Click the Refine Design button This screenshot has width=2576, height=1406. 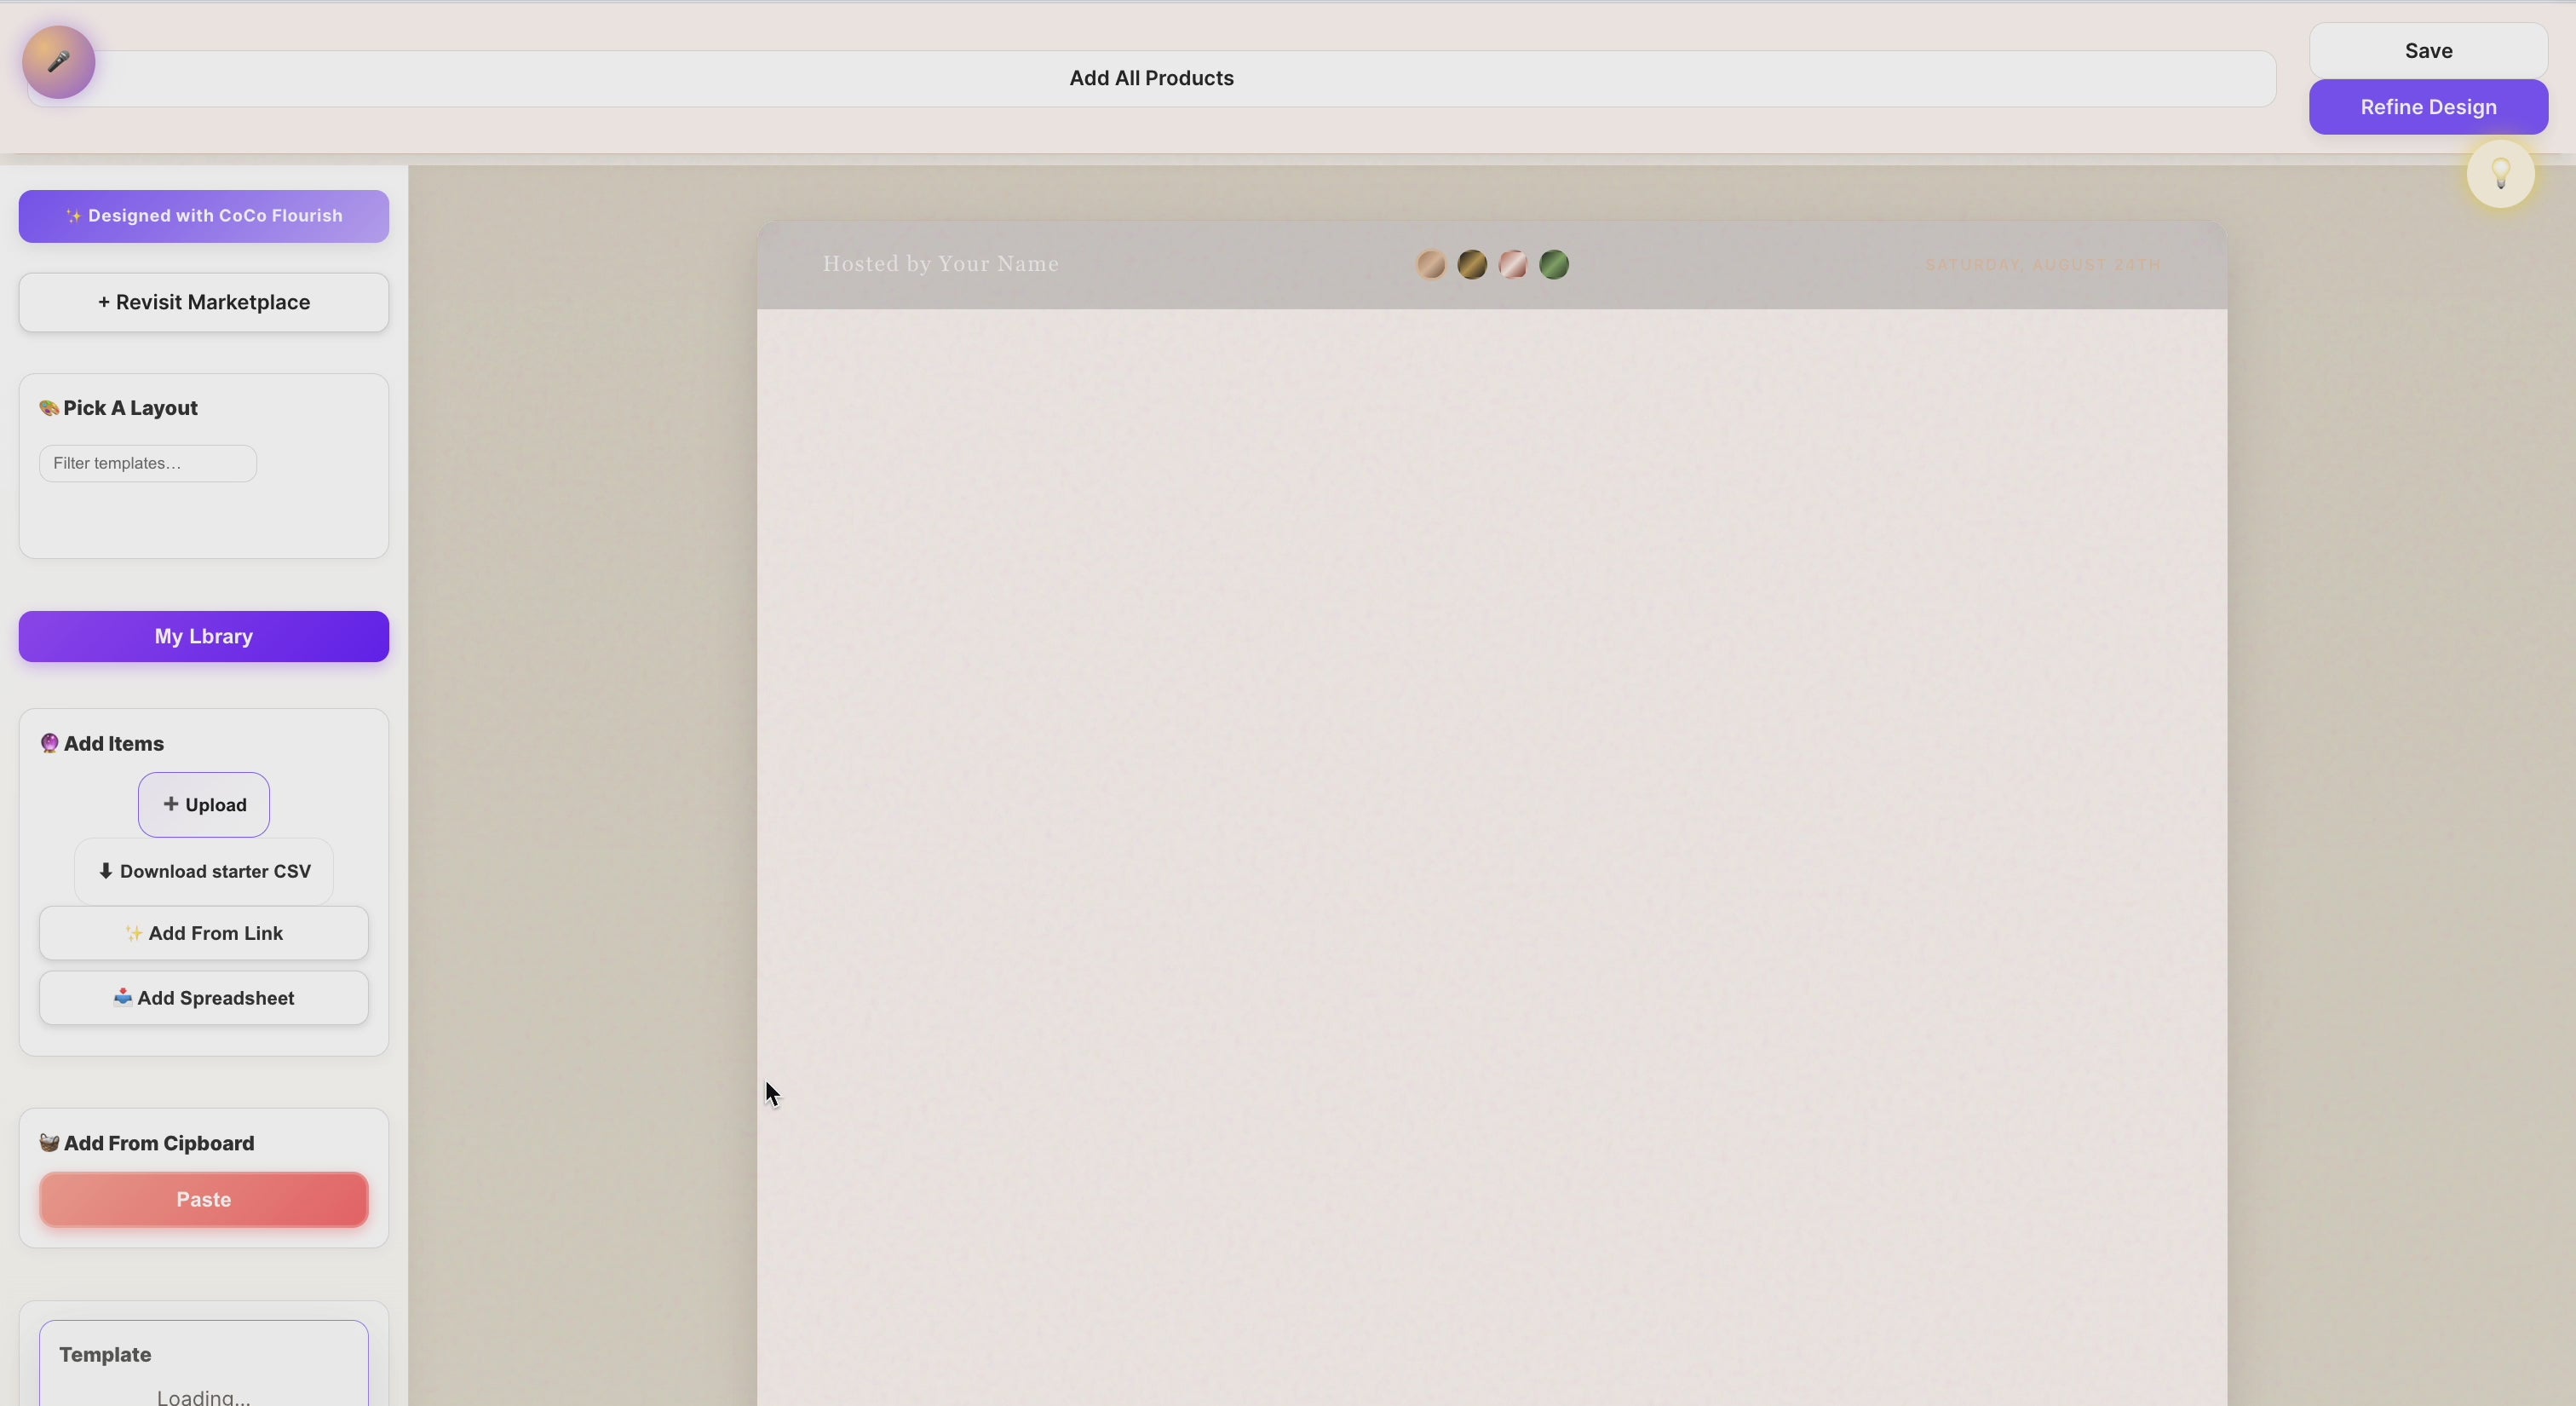(2429, 107)
